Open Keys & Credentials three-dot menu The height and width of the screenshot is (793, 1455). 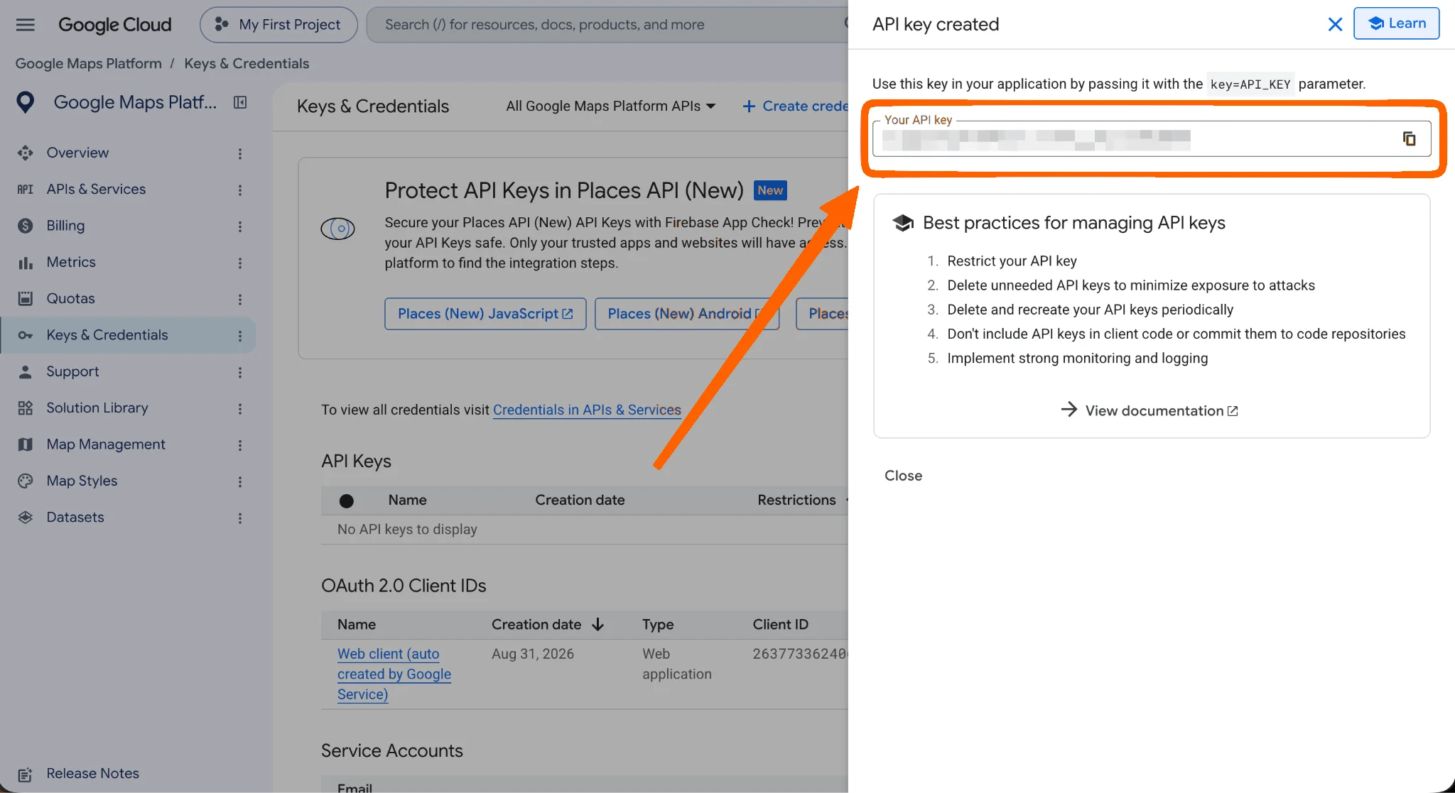pos(240,336)
